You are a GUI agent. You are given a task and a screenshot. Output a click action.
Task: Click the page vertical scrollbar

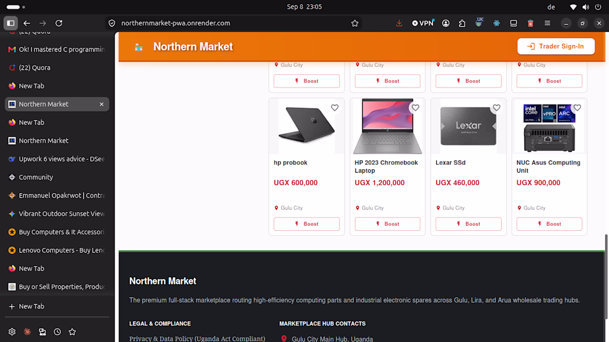click(606, 276)
